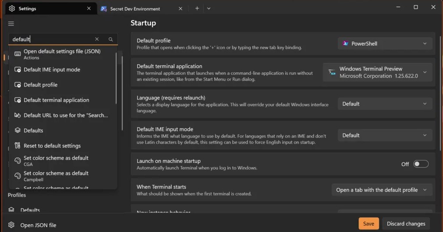Screen dimensions: 443x232
Task: Open the Default profile PowerShell dropdown
Action: 385,44
